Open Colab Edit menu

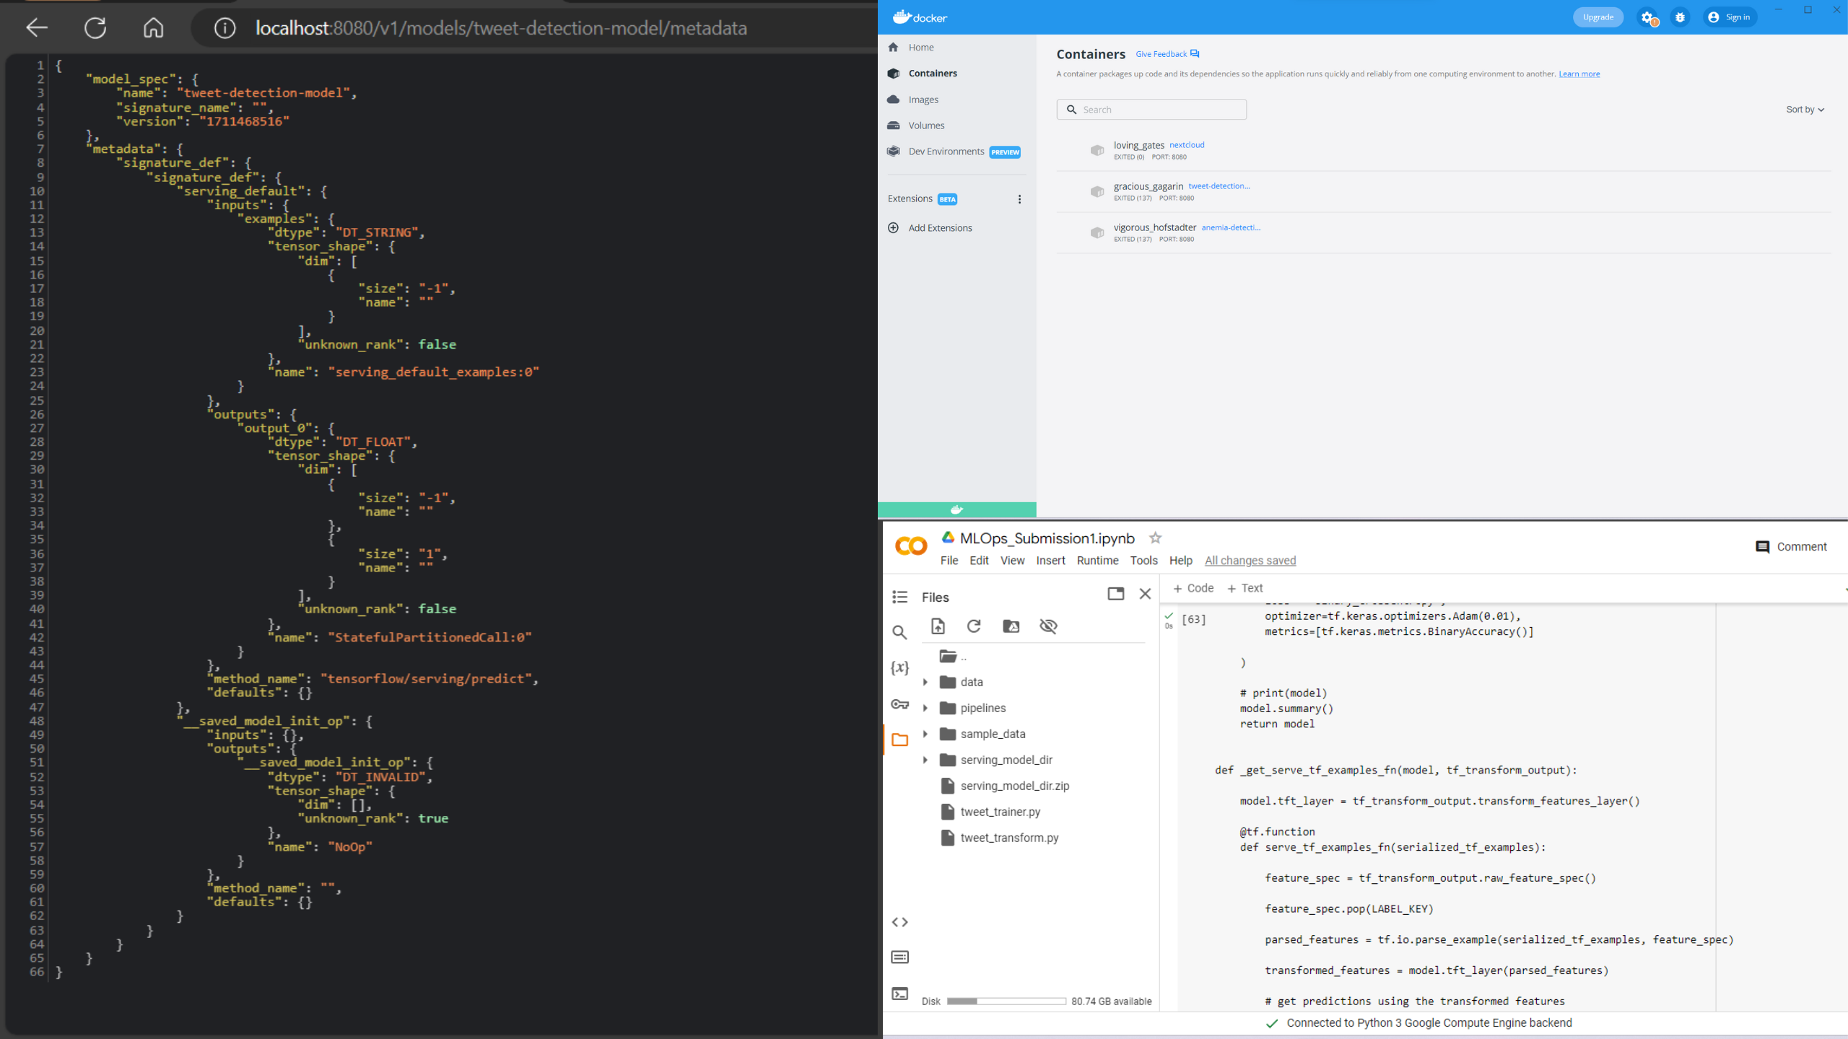[x=979, y=561]
